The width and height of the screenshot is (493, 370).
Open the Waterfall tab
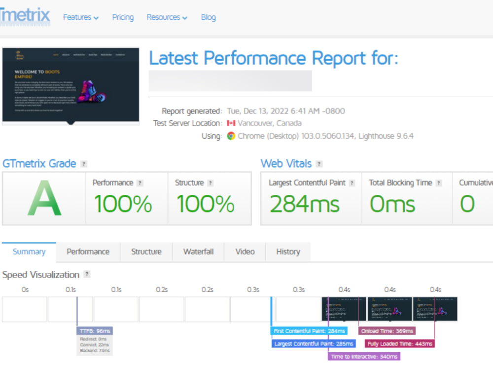(x=198, y=252)
